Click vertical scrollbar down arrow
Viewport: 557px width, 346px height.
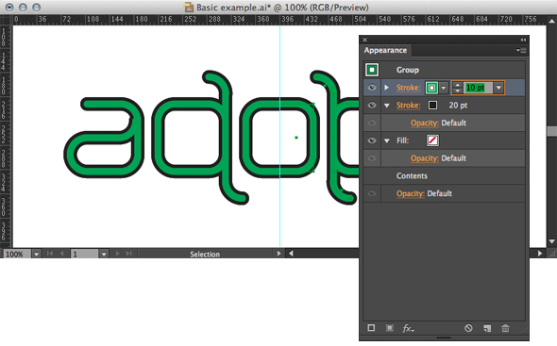point(551,241)
